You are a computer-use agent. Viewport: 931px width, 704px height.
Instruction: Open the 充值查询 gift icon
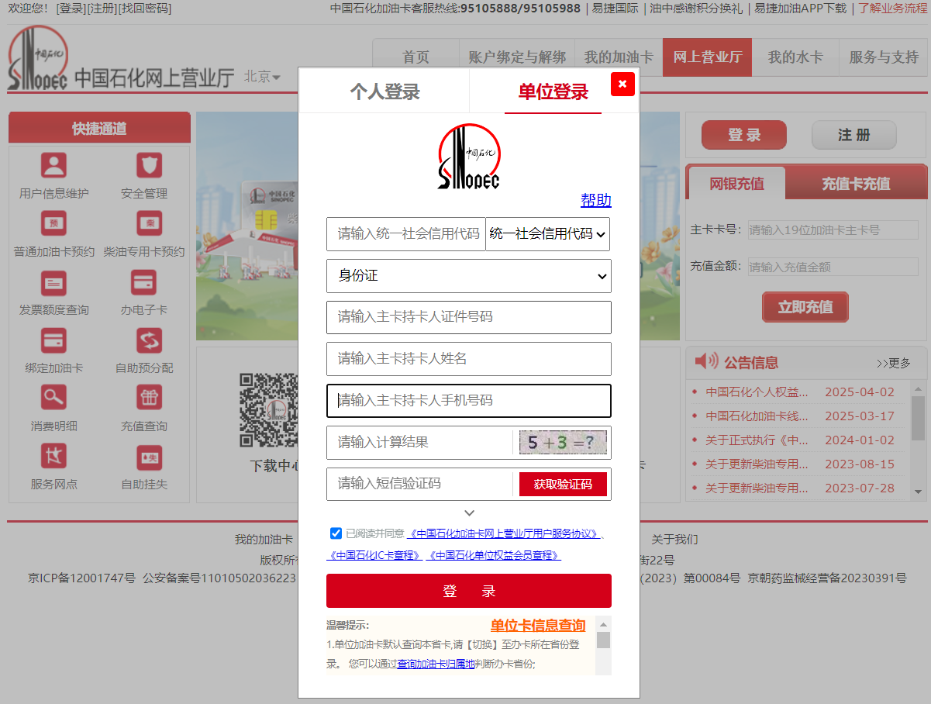[149, 398]
